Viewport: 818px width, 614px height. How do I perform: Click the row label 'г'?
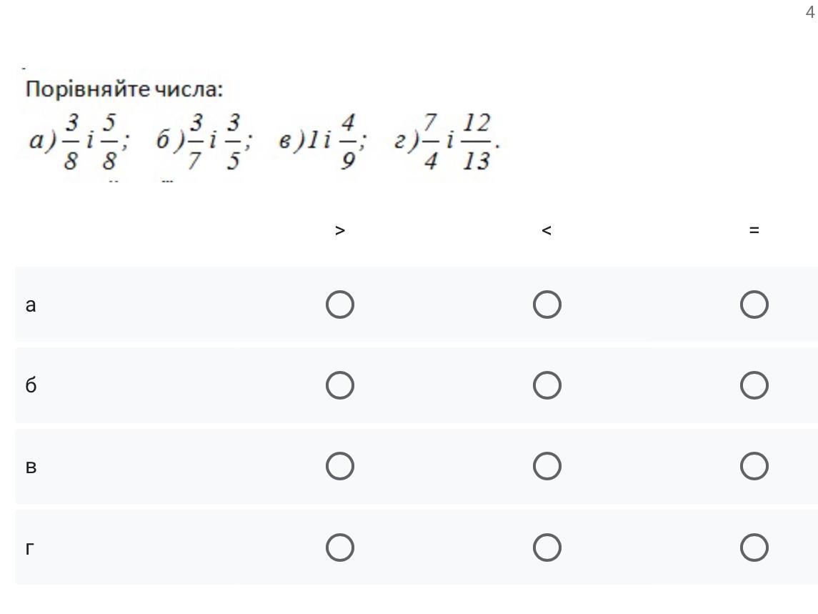30,548
